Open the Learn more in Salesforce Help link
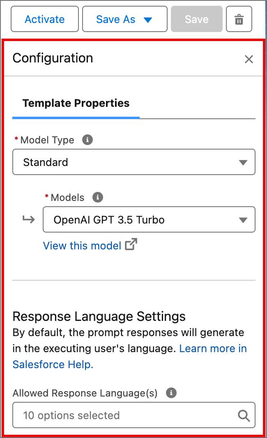 click(x=214, y=348)
